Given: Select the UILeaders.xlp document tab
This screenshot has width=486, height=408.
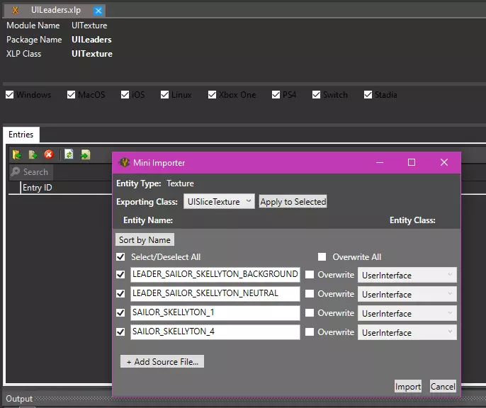Looking at the screenshot, I should point(55,11).
